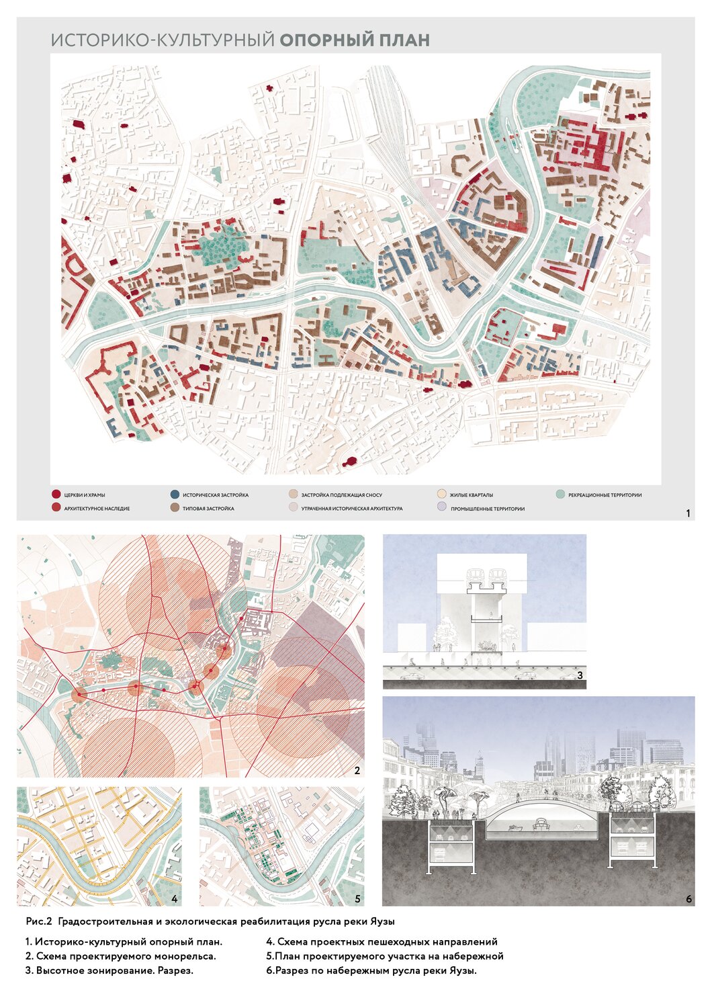
Task: Click caption line '2. Схема проектируемого монорельса.'
Action: [121, 956]
